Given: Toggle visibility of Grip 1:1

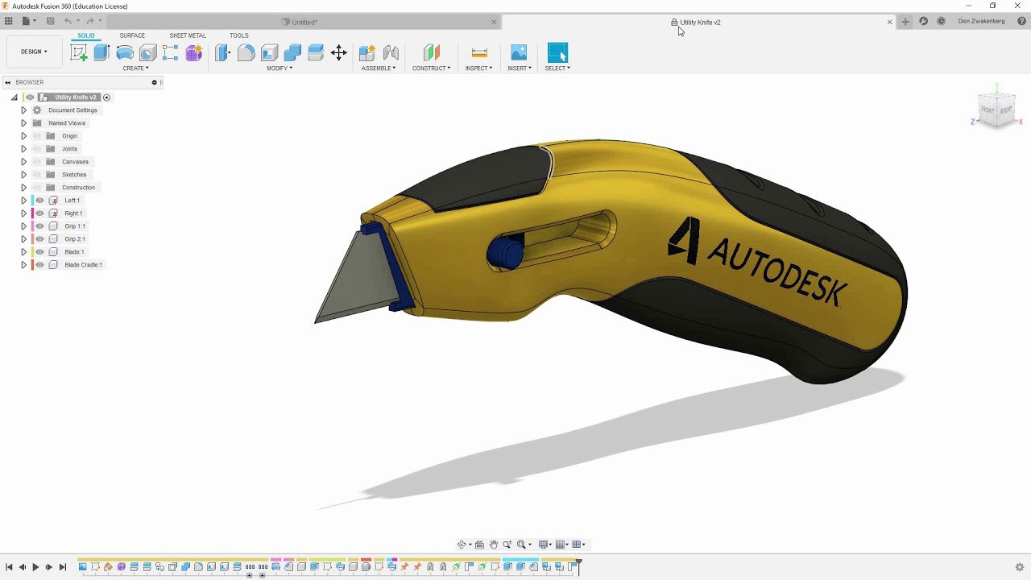Looking at the screenshot, I should click(39, 226).
